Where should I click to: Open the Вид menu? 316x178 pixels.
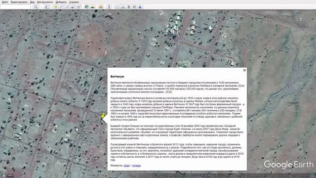tap(32, 2)
